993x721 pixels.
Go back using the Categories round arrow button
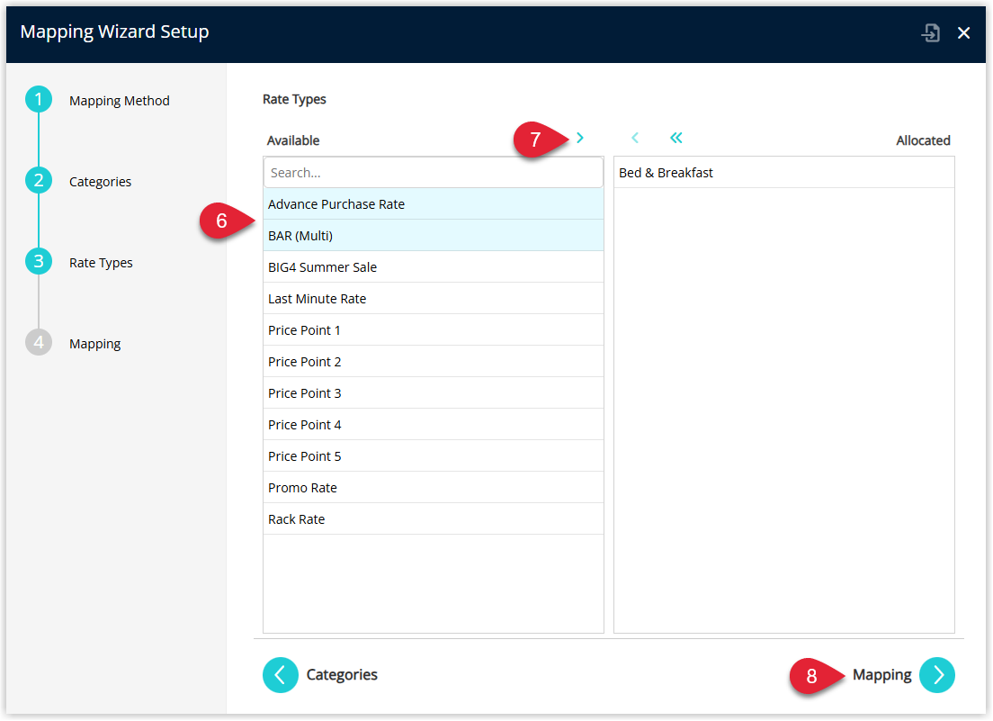tap(281, 675)
